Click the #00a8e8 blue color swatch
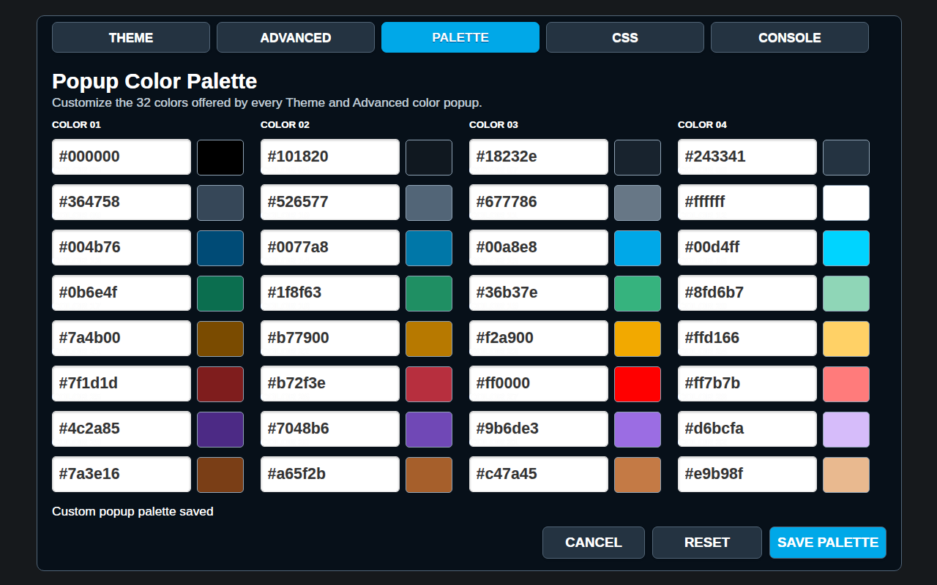The width and height of the screenshot is (937, 585). (x=638, y=248)
